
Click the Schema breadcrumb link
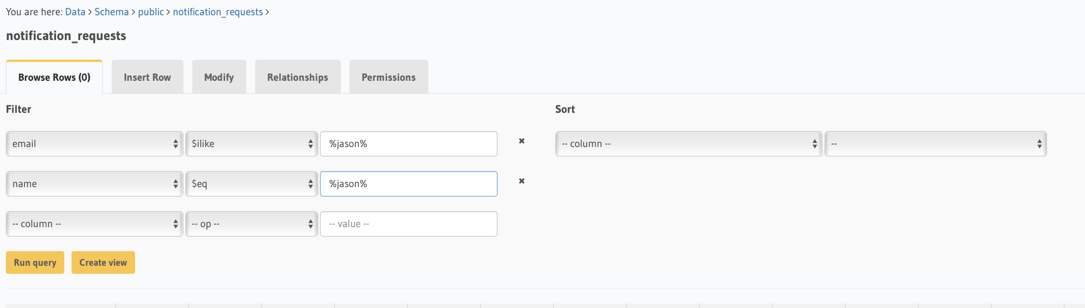(111, 12)
